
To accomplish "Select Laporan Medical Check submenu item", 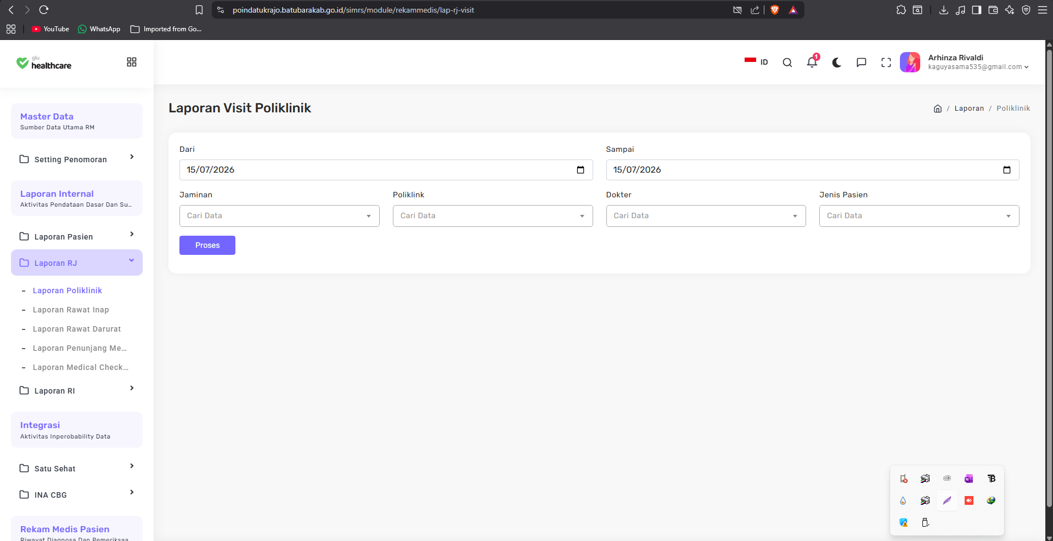I will pos(81,367).
